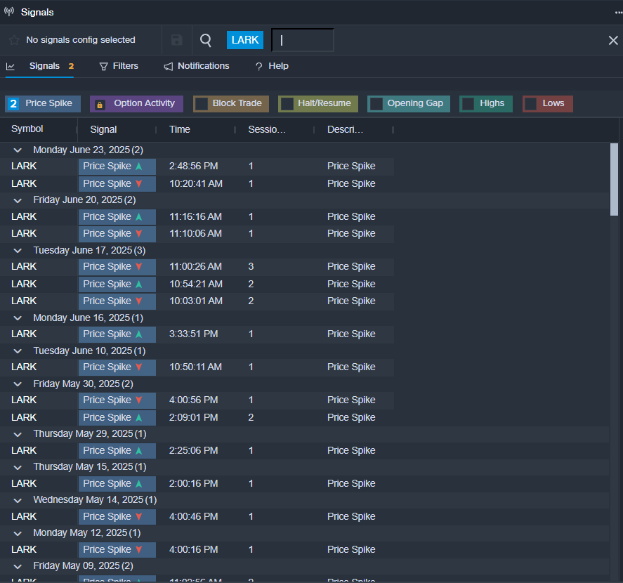The width and height of the screenshot is (623, 583).
Task: Sort by the Time column header
Action: (x=180, y=129)
